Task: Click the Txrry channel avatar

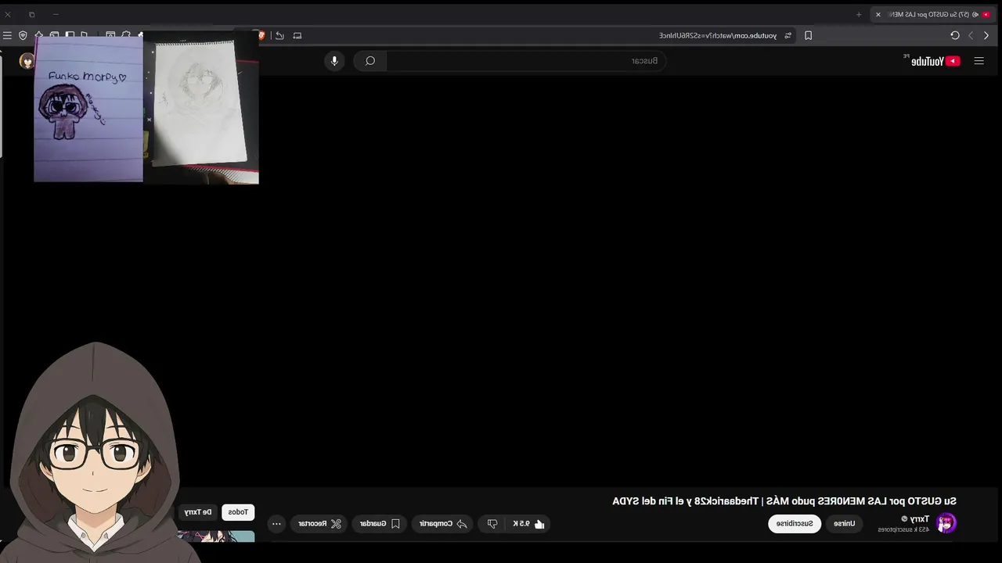Action: [946, 523]
